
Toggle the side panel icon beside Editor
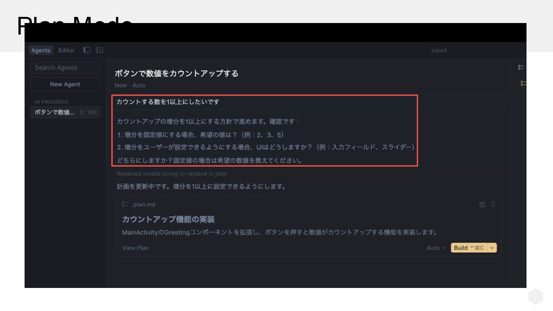click(99, 50)
